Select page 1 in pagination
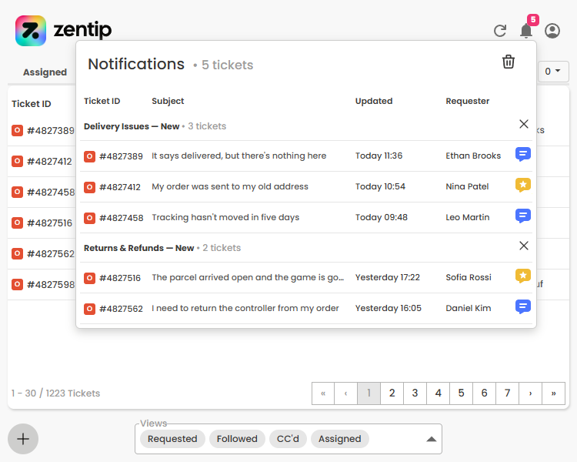This screenshot has height=462, width=577. tap(369, 393)
